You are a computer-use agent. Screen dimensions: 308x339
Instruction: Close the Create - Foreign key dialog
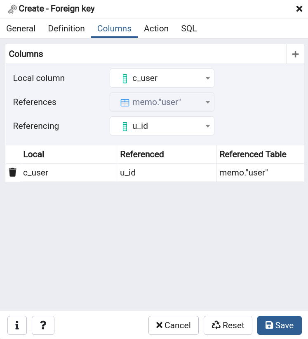pyautogui.click(x=299, y=9)
